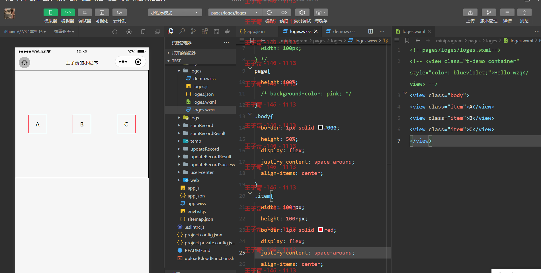Open the cloud development console
541x273 pixels.
click(x=119, y=12)
